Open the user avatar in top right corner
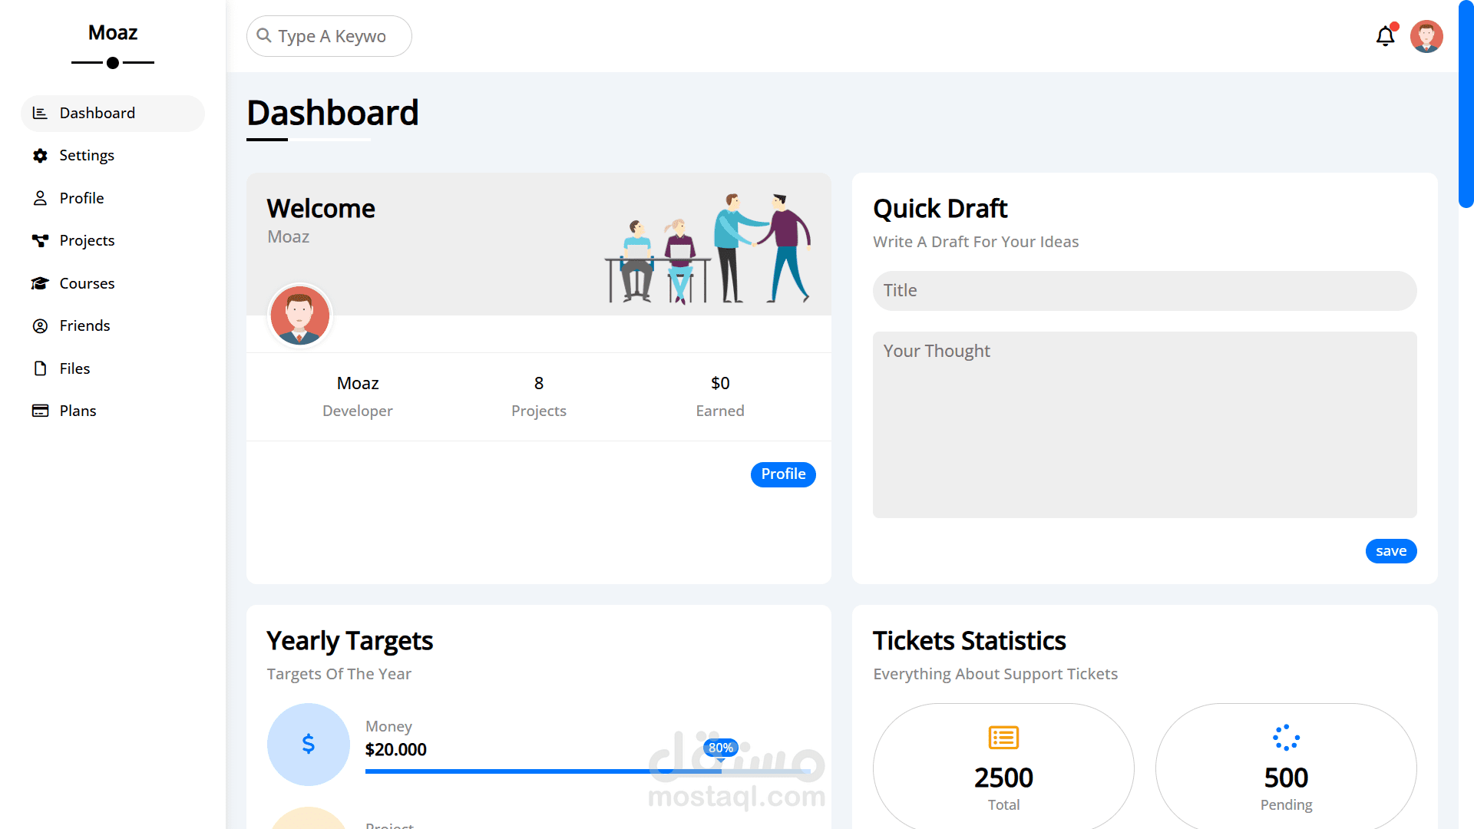 pos(1426,36)
